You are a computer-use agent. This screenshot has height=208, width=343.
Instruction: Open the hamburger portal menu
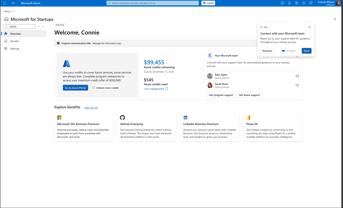[13, 3]
